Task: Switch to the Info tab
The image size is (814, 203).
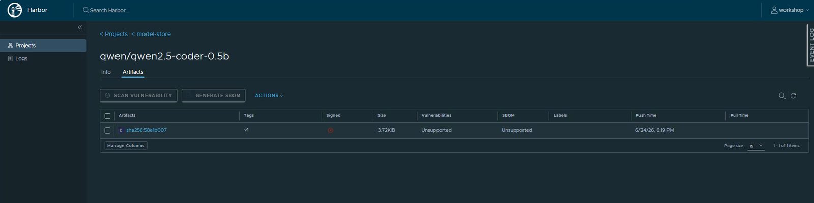Action: click(106, 72)
